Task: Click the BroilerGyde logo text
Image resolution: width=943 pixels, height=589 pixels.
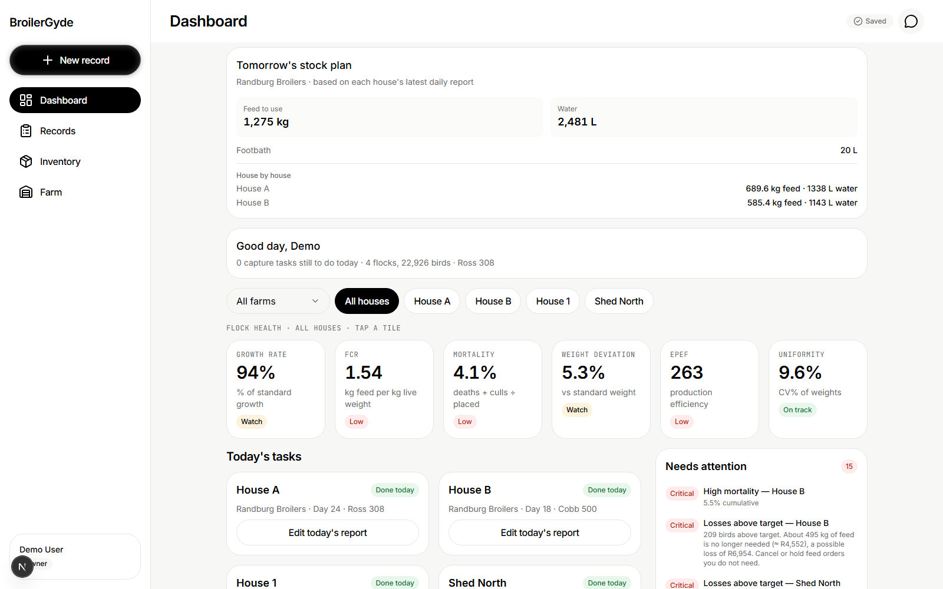Action: (41, 22)
